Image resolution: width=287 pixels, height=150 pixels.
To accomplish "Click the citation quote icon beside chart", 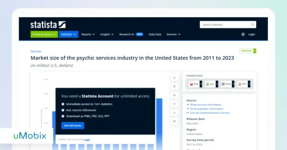I will pyautogui.click(x=174, y=112).
